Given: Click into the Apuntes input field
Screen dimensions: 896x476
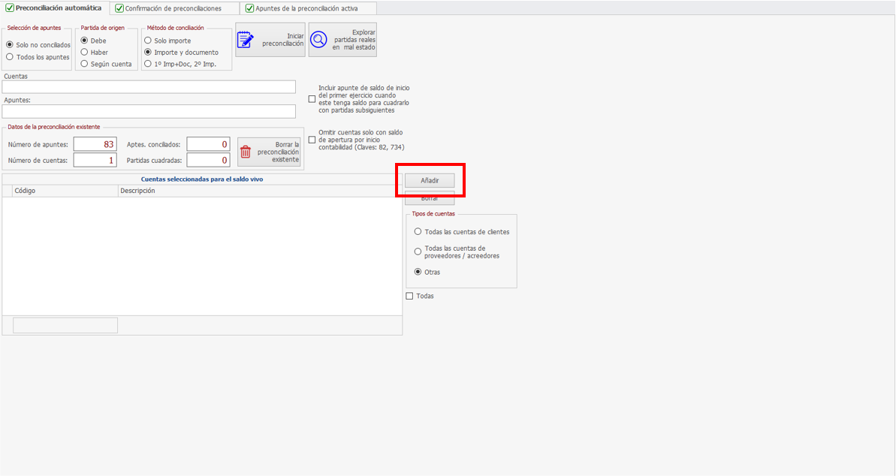Looking at the screenshot, I should [149, 111].
